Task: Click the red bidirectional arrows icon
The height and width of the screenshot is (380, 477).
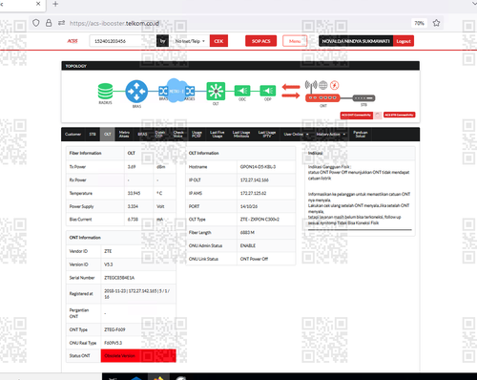Action: 291,91
